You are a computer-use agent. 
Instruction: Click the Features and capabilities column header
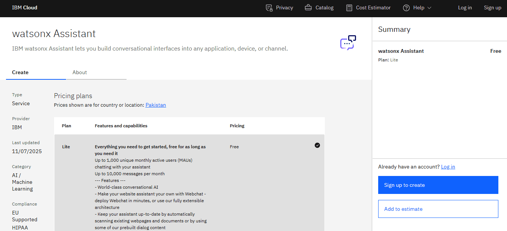(x=121, y=126)
